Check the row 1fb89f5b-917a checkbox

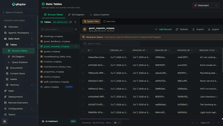coord(83,113)
